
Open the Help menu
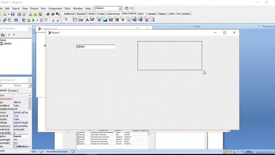point(88,9)
